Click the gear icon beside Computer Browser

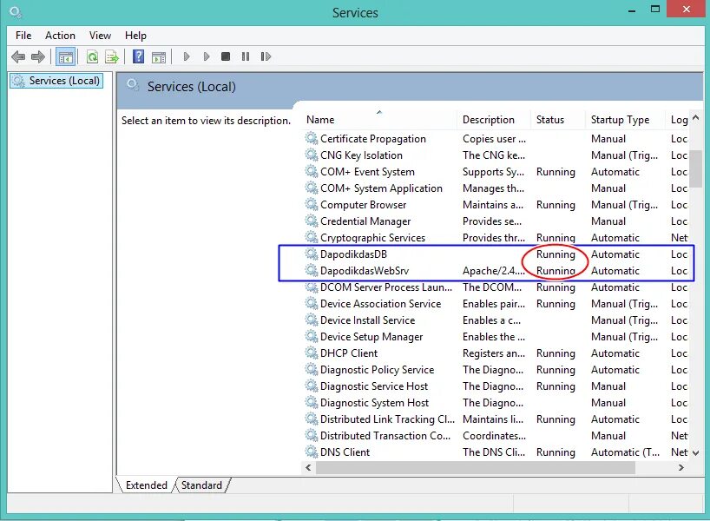(311, 204)
